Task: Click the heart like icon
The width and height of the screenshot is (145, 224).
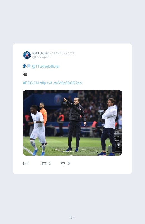Action: 63,164
